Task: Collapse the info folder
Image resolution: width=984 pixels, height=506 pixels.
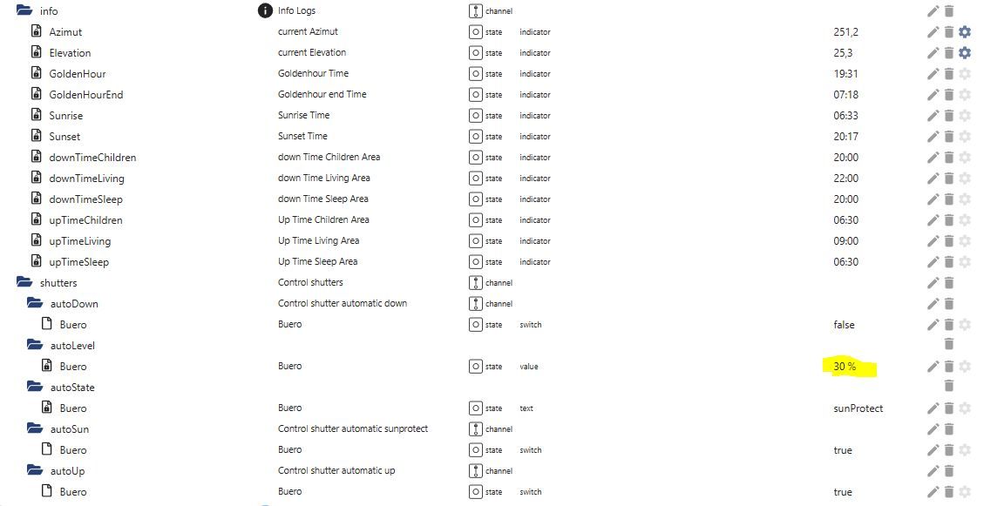Action: point(24,11)
